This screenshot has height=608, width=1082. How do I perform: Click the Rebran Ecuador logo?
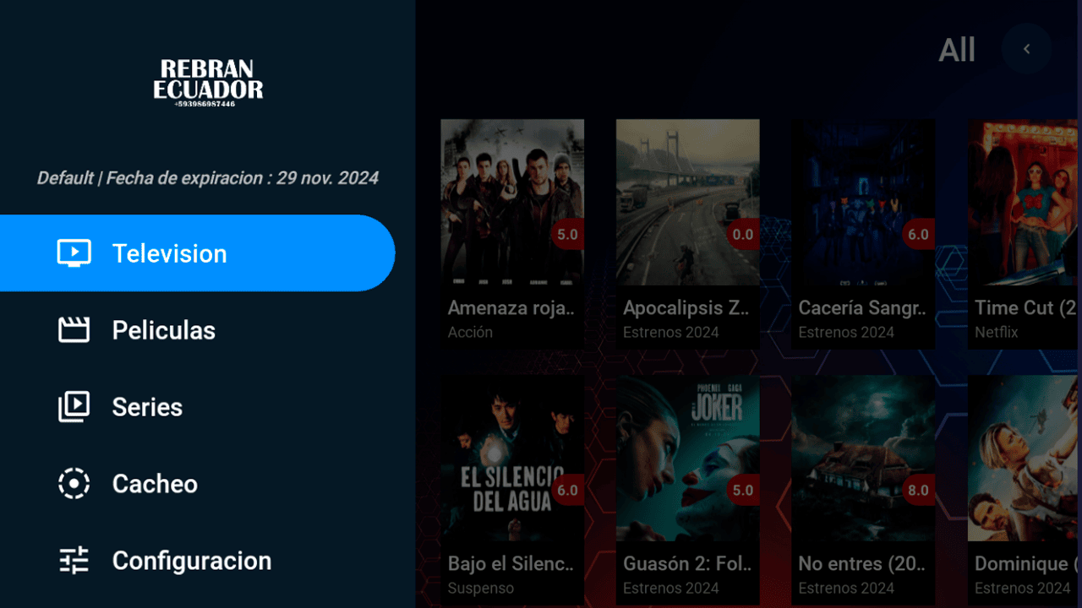[x=208, y=82]
